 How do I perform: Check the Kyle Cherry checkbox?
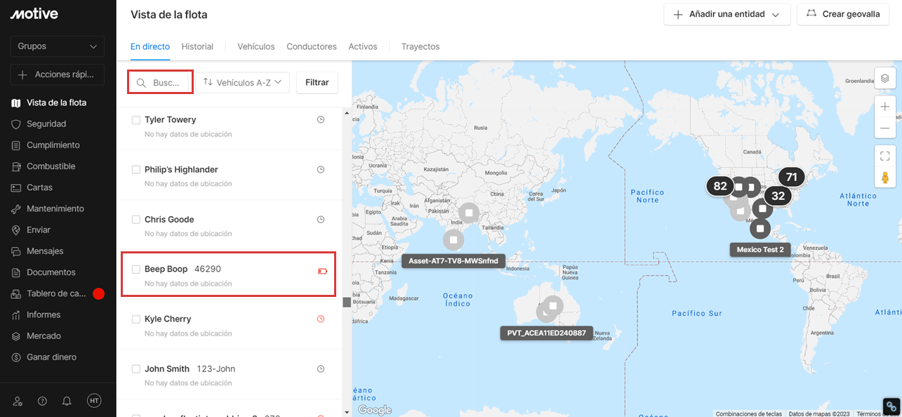(136, 319)
